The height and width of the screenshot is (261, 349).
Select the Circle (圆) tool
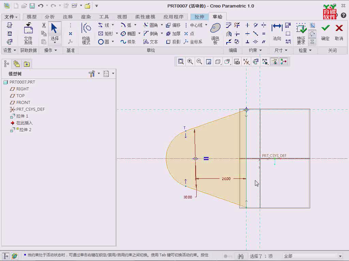[104, 42]
